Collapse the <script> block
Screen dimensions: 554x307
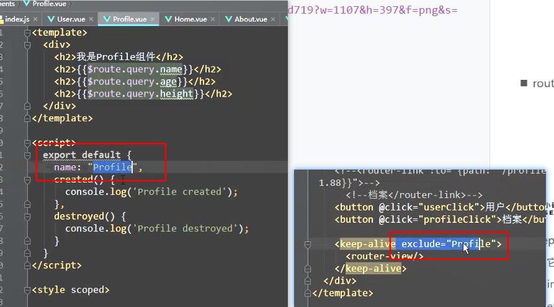tap(27, 143)
